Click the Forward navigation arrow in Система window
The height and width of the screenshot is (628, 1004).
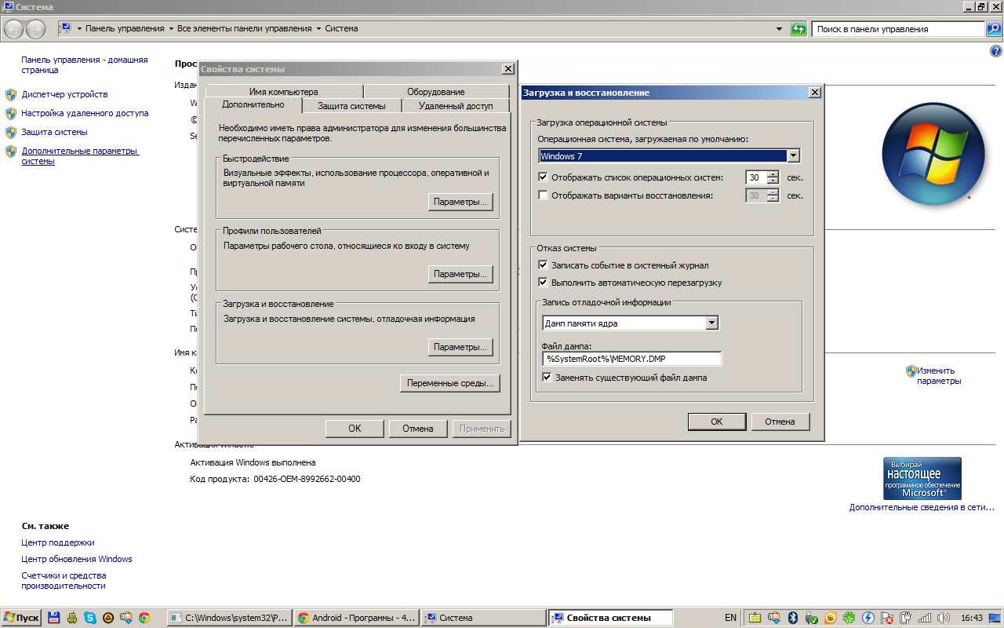point(36,29)
